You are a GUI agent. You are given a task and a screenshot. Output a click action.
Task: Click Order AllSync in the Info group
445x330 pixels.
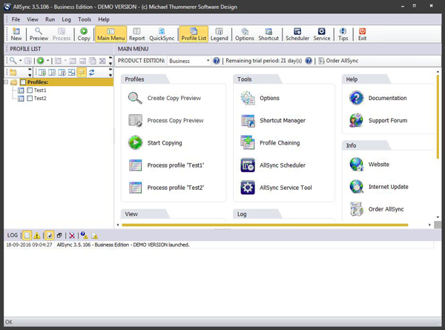coord(377,209)
